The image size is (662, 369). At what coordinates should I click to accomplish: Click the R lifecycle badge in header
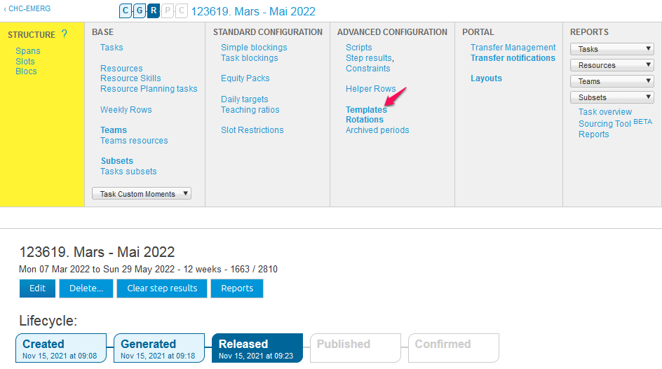click(154, 11)
